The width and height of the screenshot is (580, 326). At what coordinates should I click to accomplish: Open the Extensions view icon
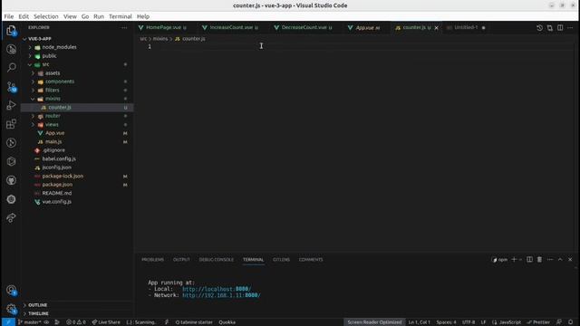(11, 124)
